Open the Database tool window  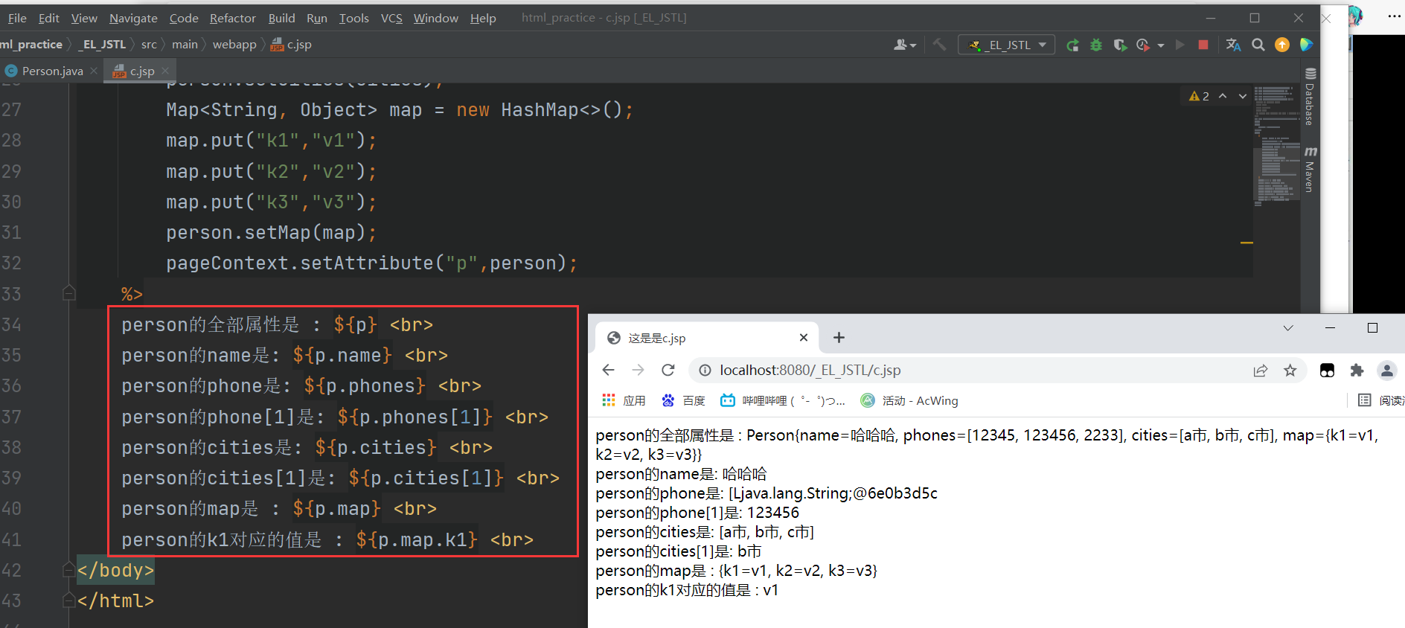pyautogui.click(x=1310, y=97)
